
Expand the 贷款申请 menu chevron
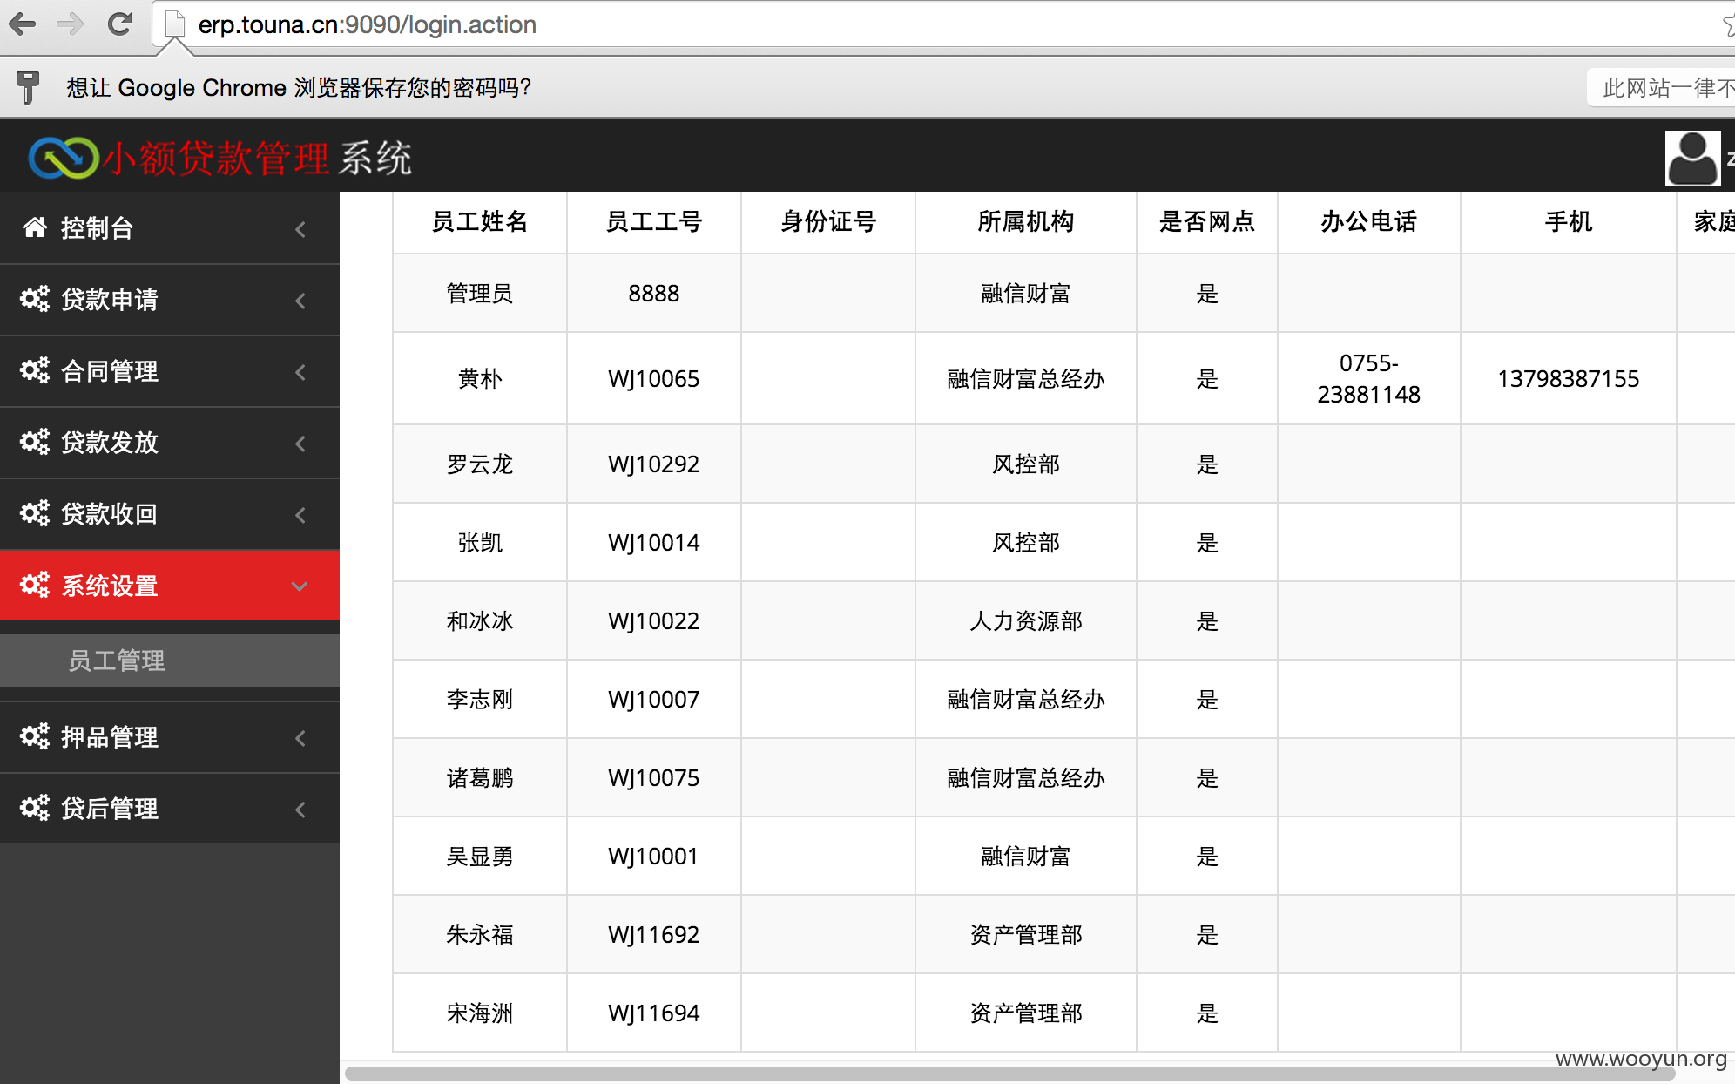300,301
